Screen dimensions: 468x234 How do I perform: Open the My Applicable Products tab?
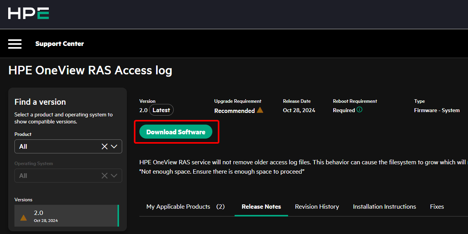pos(185,207)
